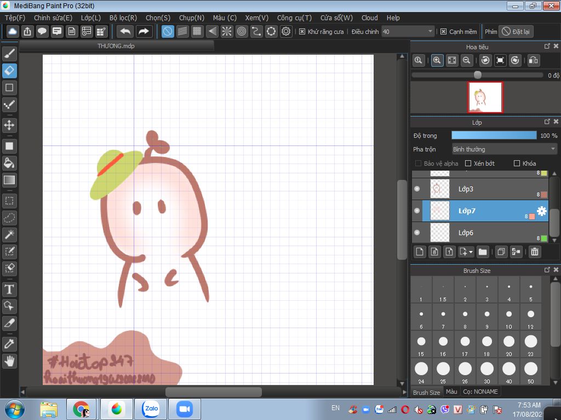Open Lớp7 layer settings gear
Screen dimensions: 561x420
pyautogui.click(x=541, y=211)
